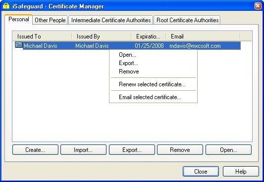Open the Other People tab
The height and width of the screenshot is (182, 264).
pyautogui.click(x=50, y=20)
